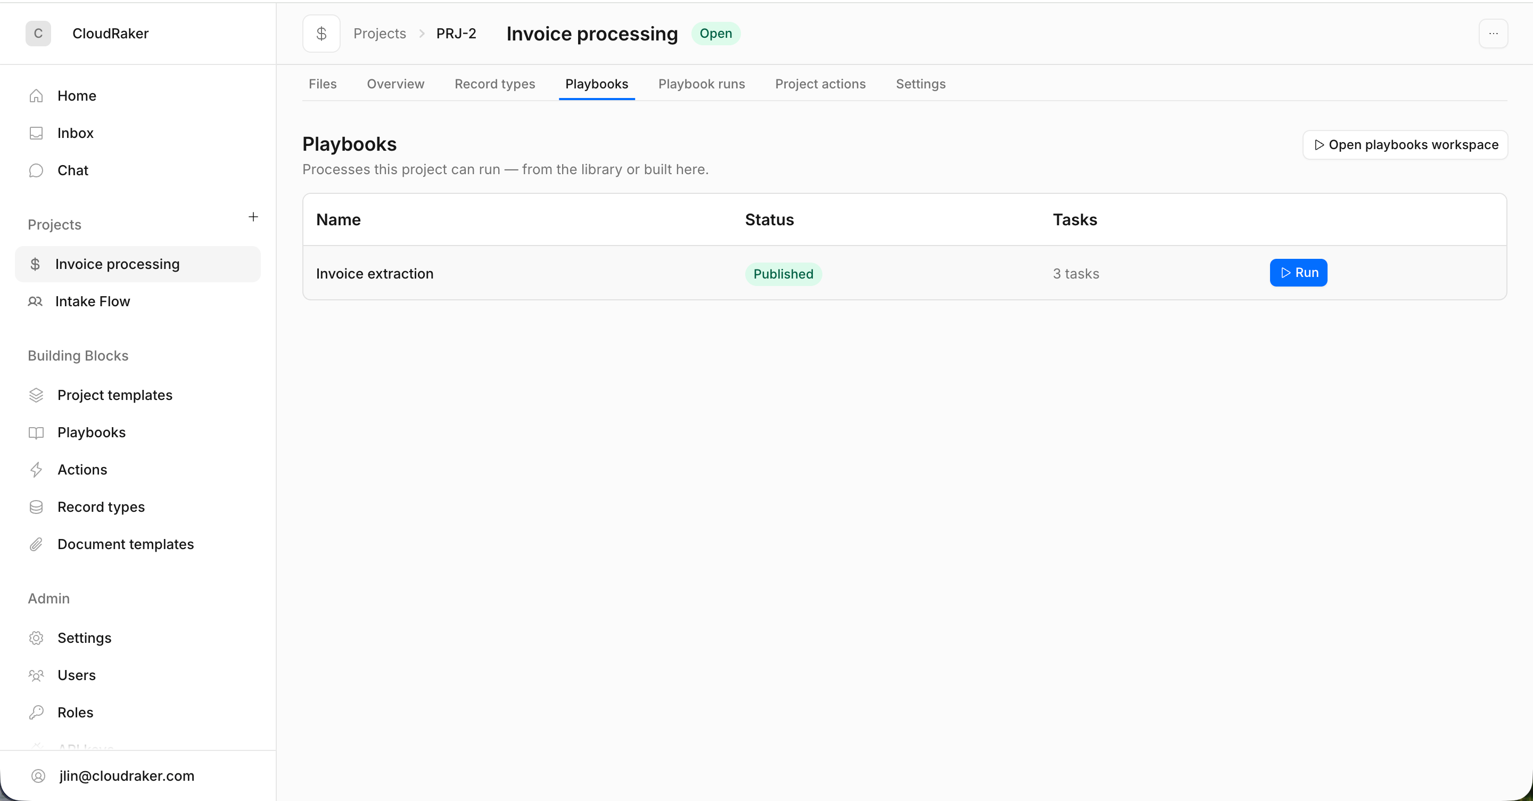
Task: Go to Projects breadcrumb link
Action: (380, 34)
